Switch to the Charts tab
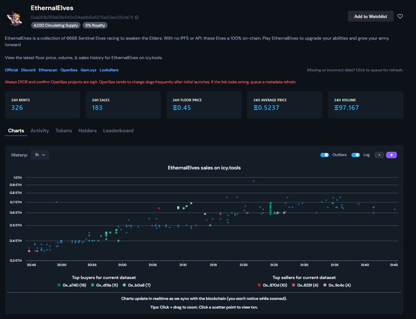416x319 pixels. 16,130
